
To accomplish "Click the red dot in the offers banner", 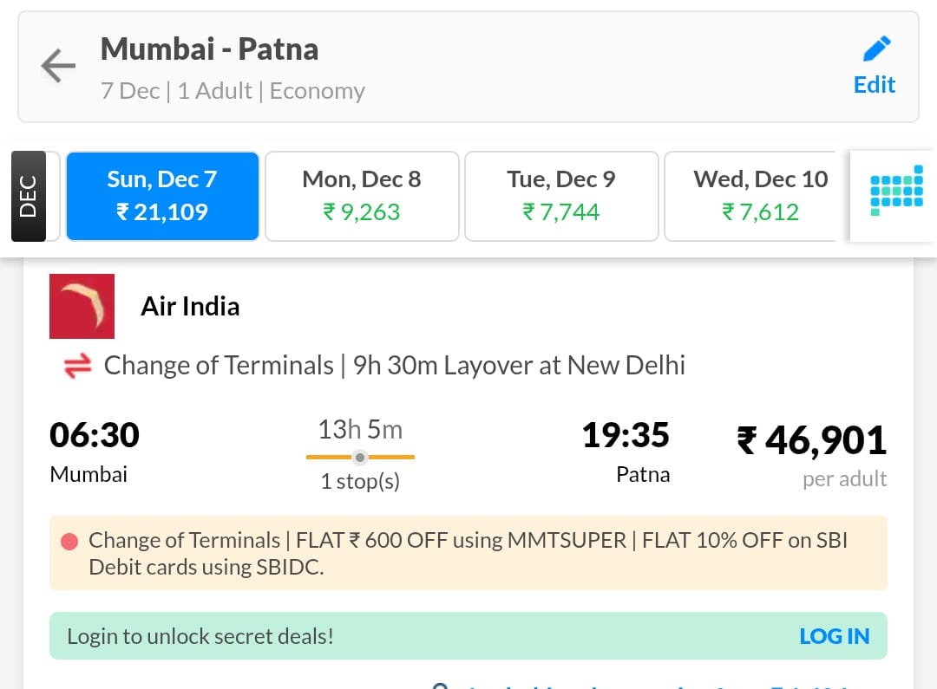I will click(69, 543).
